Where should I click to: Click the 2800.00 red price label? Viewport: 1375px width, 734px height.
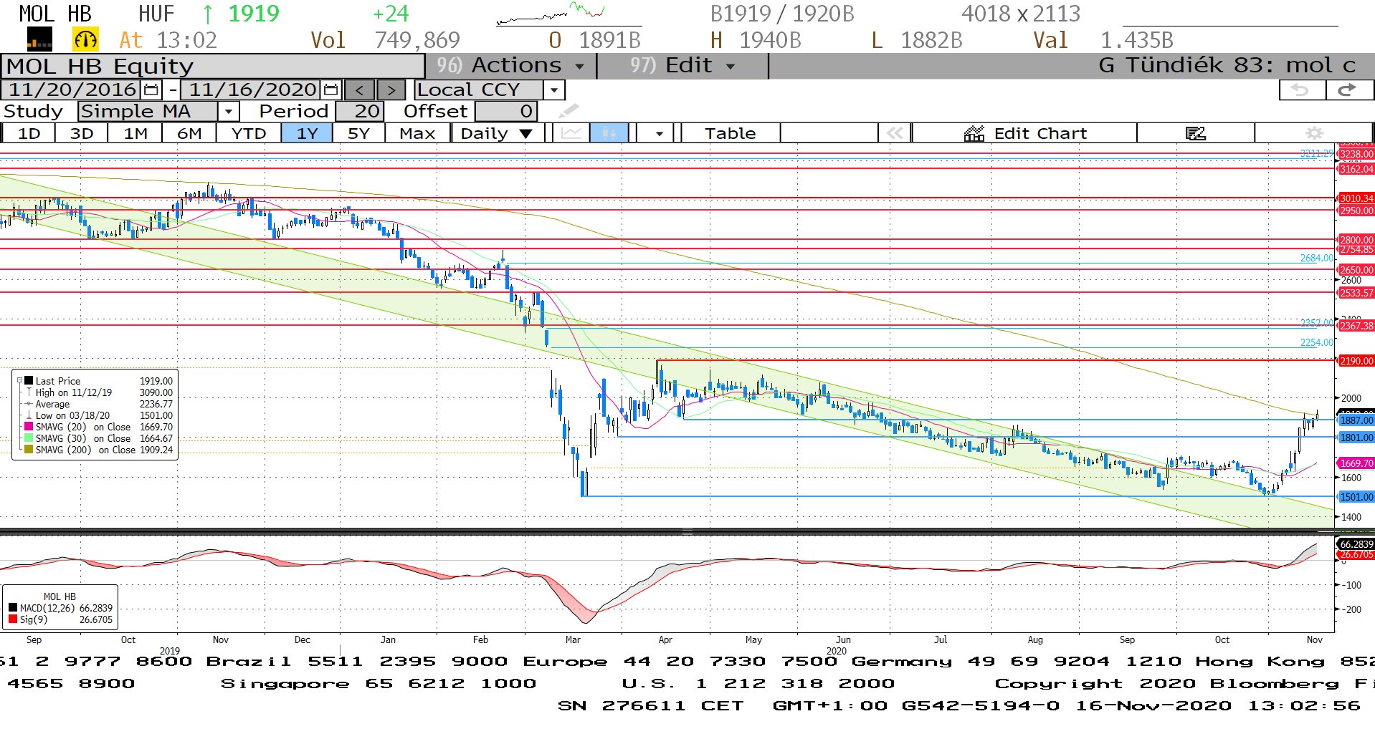[x=1356, y=240]
